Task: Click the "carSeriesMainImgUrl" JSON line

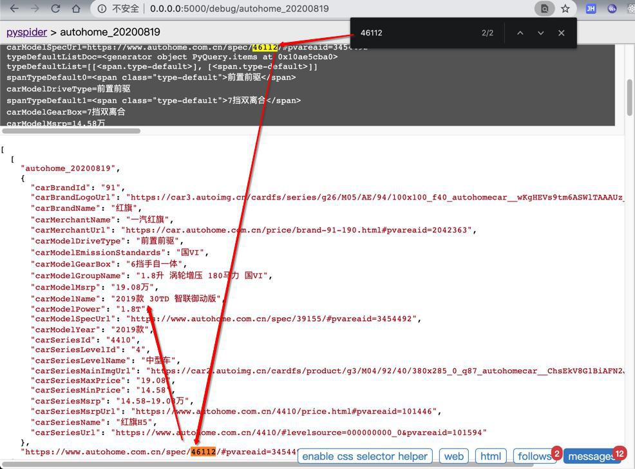Action: 328,371
